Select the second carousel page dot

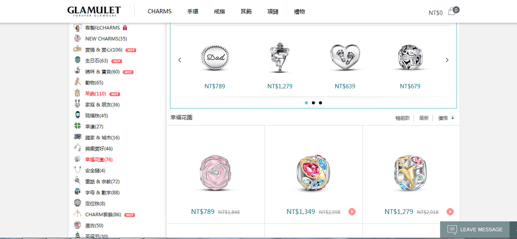click(313, 103)
